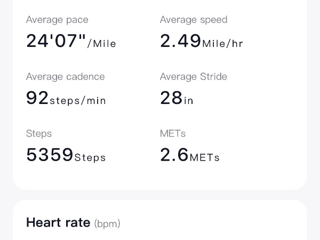Select the 5359 step count value
The height and width of the screenshot is (240, 320).
pyautogui.click(x=50, y=155)
